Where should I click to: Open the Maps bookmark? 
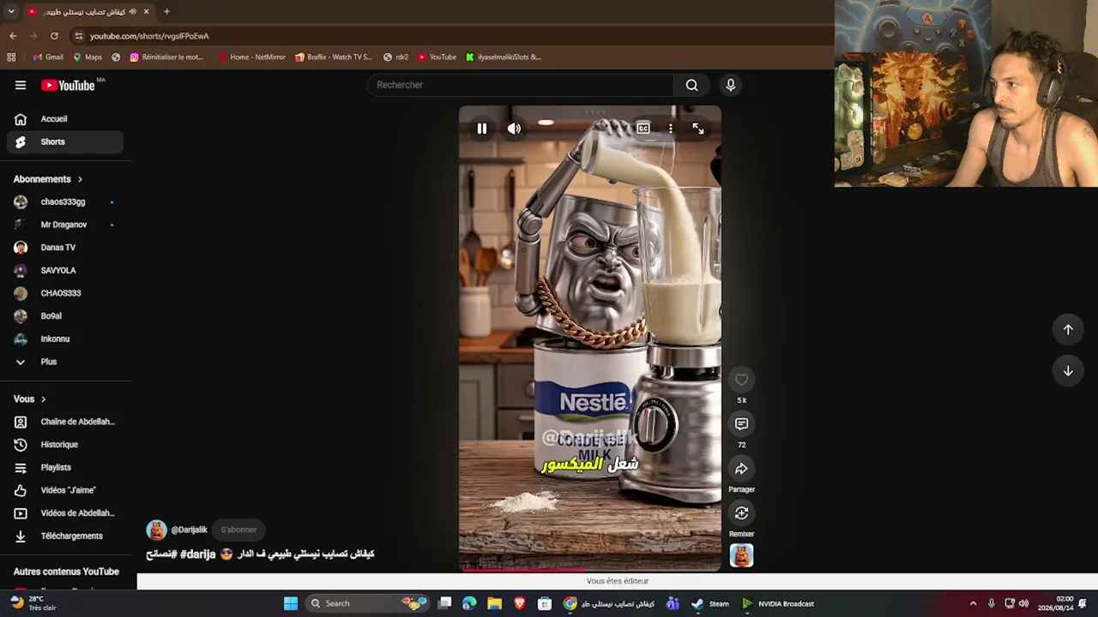point(87,57)
